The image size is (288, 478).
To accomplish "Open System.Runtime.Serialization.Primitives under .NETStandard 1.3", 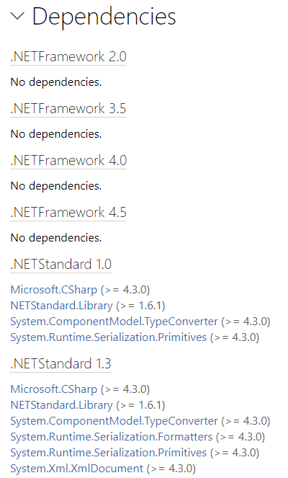I will pyautogui.click(x=109, y=453).
